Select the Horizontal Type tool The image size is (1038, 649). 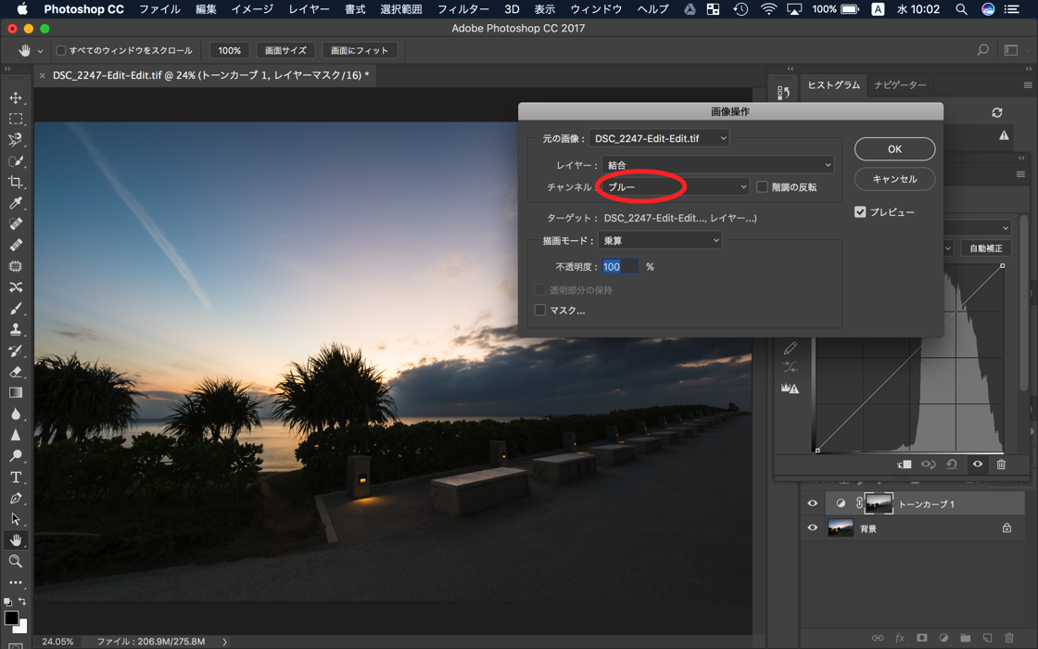[16, 477]
